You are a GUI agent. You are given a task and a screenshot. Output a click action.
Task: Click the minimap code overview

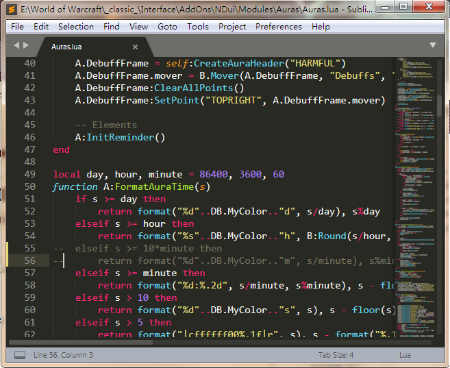tap(416, 171)
